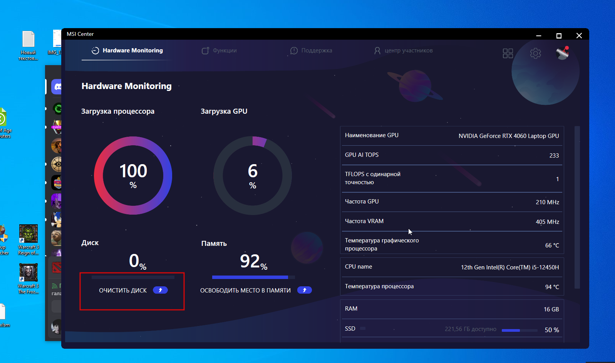Viewport: 615px width, 363px height.
Task: Select the green Age desktop shortcut icon
Action: [x=4, y=123]
